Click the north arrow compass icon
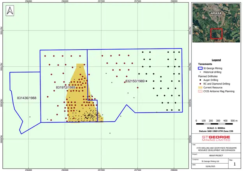This screenshot has height=171, width=243. coord(10,11)
